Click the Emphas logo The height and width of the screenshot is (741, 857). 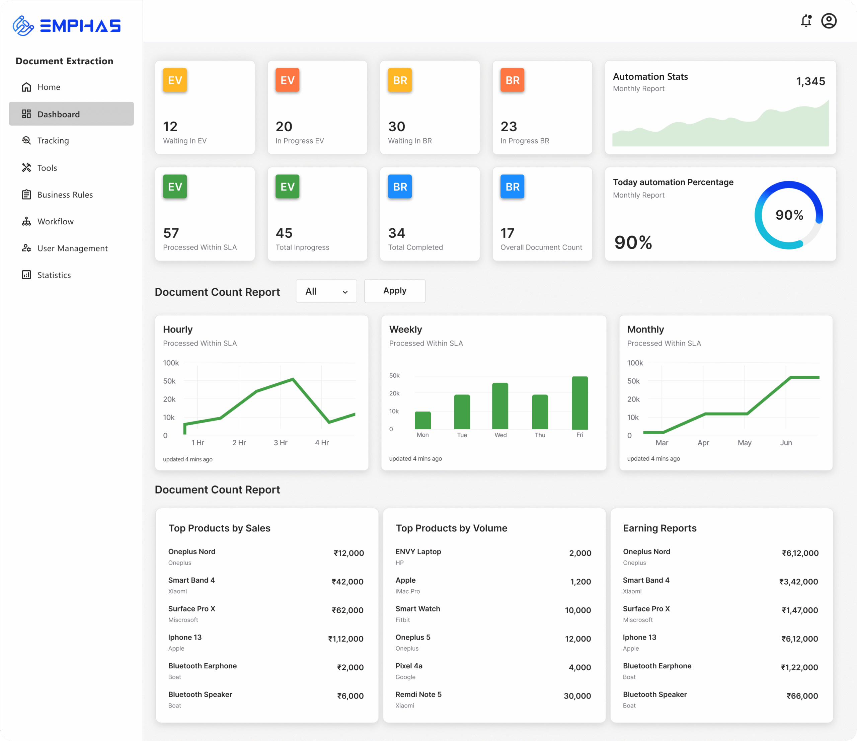pos(67,26)
